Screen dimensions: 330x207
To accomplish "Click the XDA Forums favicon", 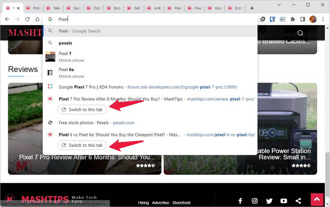I will pos(50,87).
